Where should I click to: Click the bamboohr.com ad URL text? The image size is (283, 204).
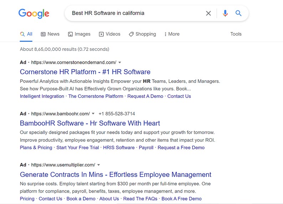(x=61, y=114)
